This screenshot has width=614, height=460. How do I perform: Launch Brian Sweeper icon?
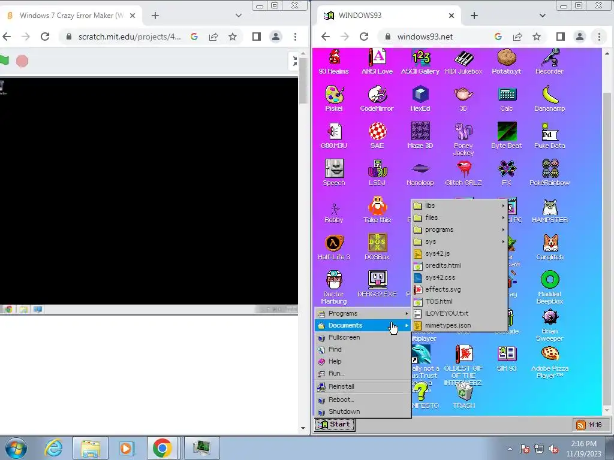pyautogui.click(x=549, y=325)
